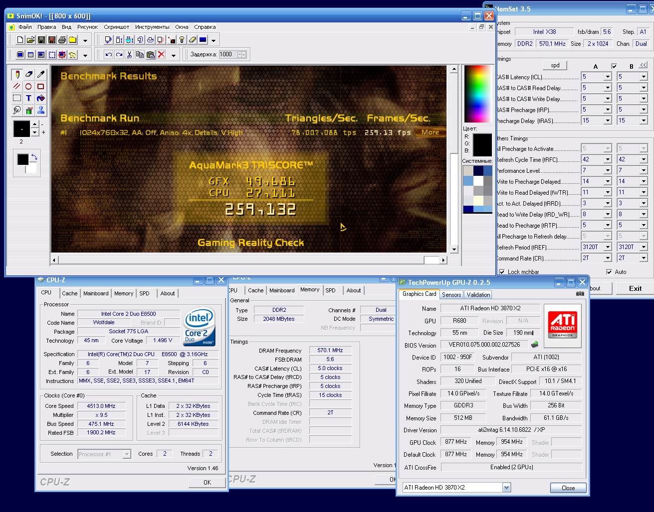The image size is (654, 512).
Task: Toggle the Auto checkbox in MemSet
Action: (x=609, y=272)
